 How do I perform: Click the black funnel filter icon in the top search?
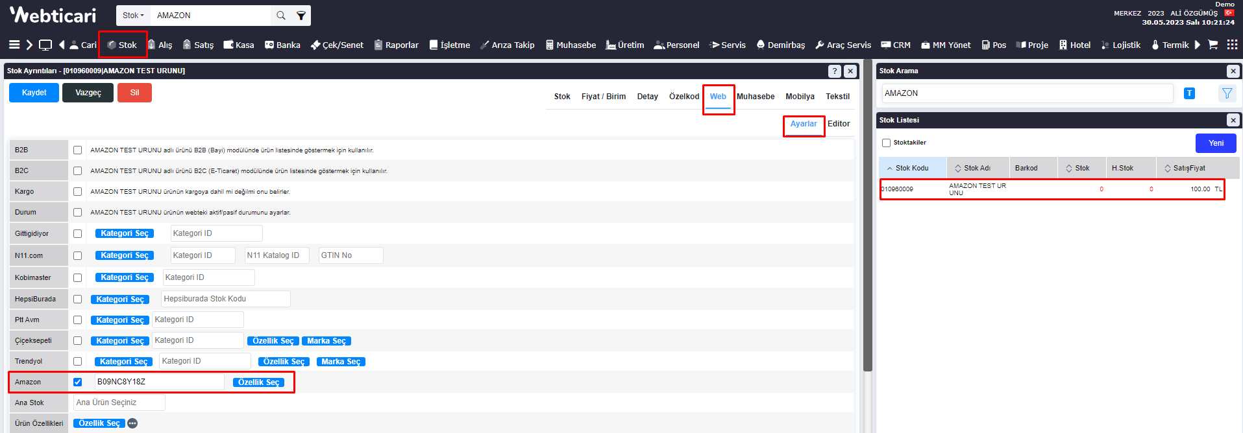click(x=301, y=15)
